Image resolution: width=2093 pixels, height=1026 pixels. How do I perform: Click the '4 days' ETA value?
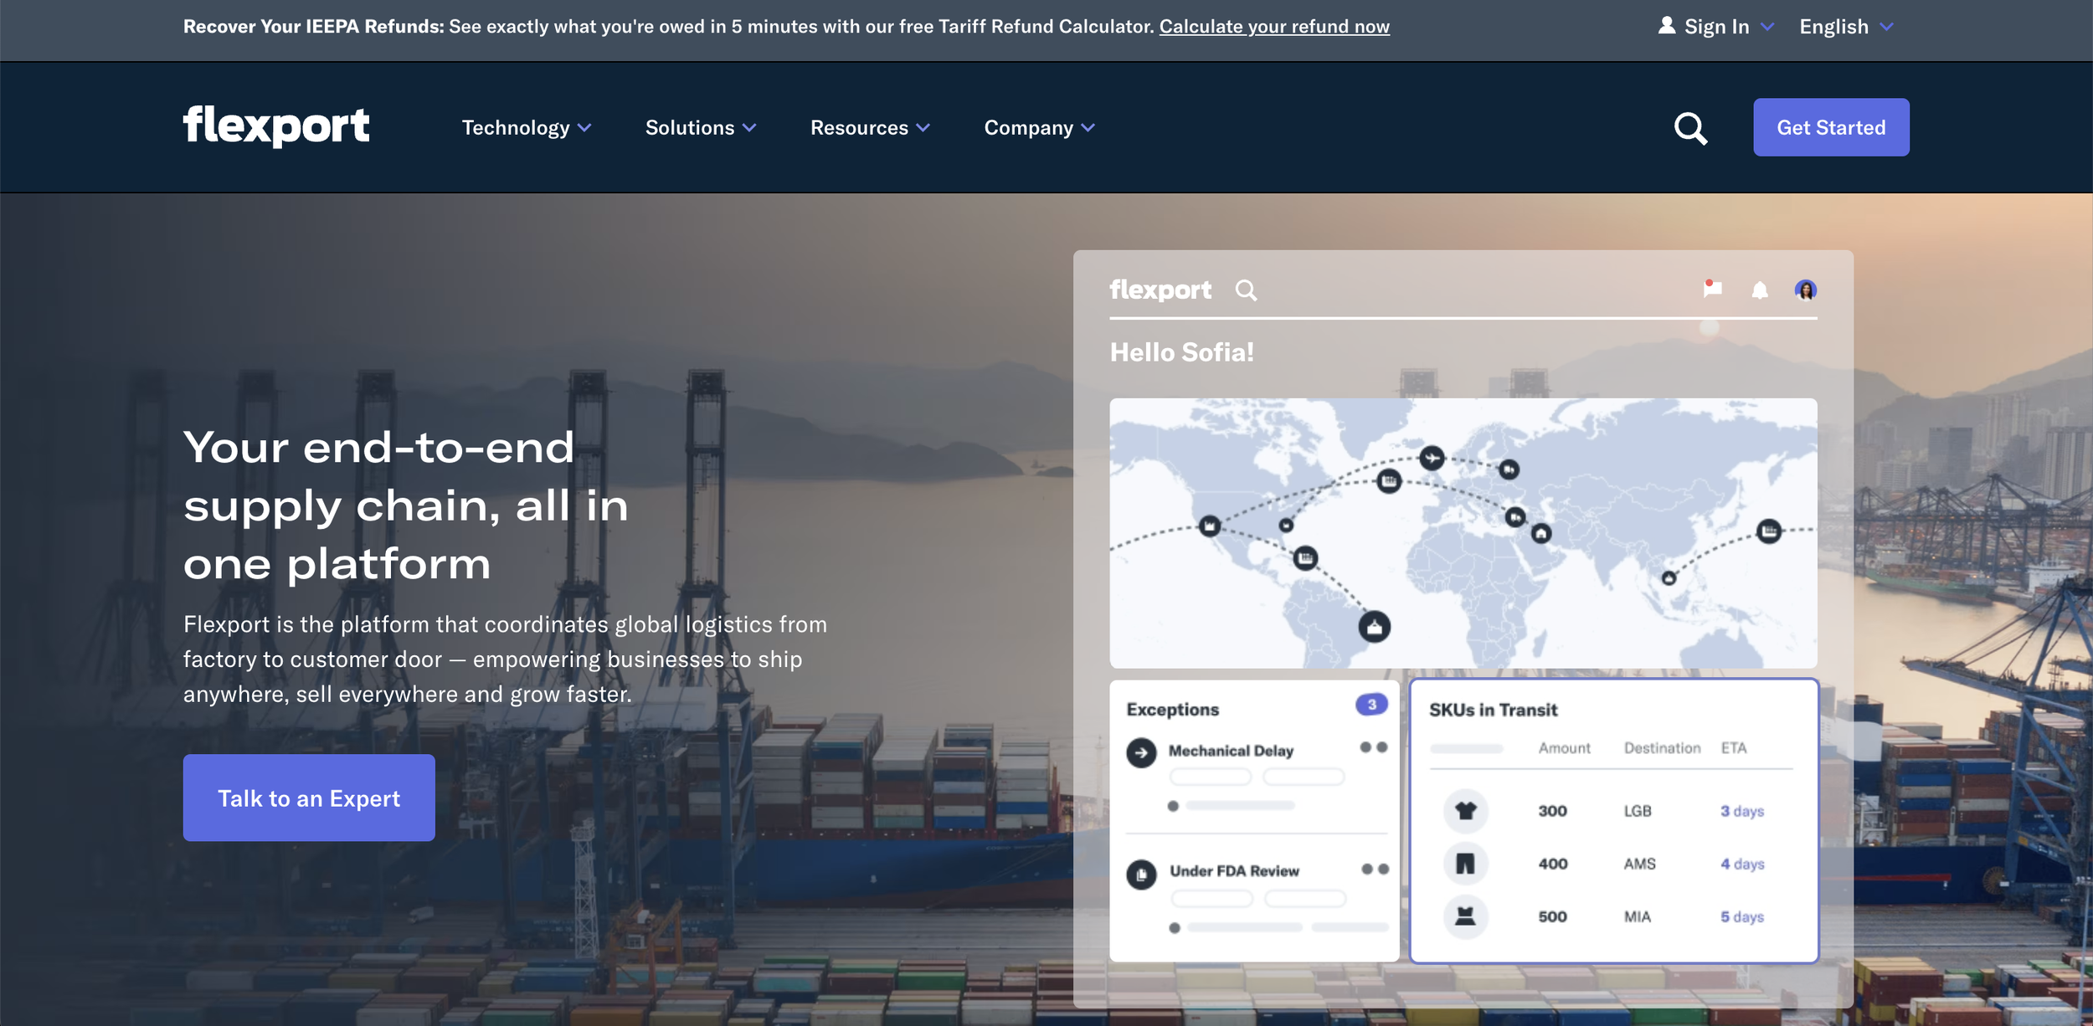tap(1742, 864)
